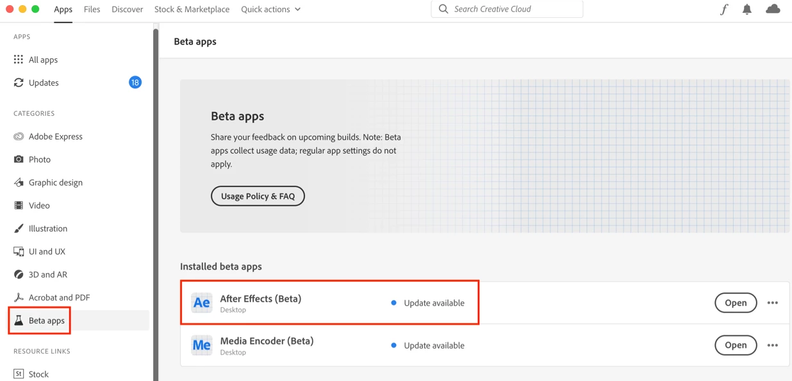Open the notifications bell
792x381 pixels.
747,9
